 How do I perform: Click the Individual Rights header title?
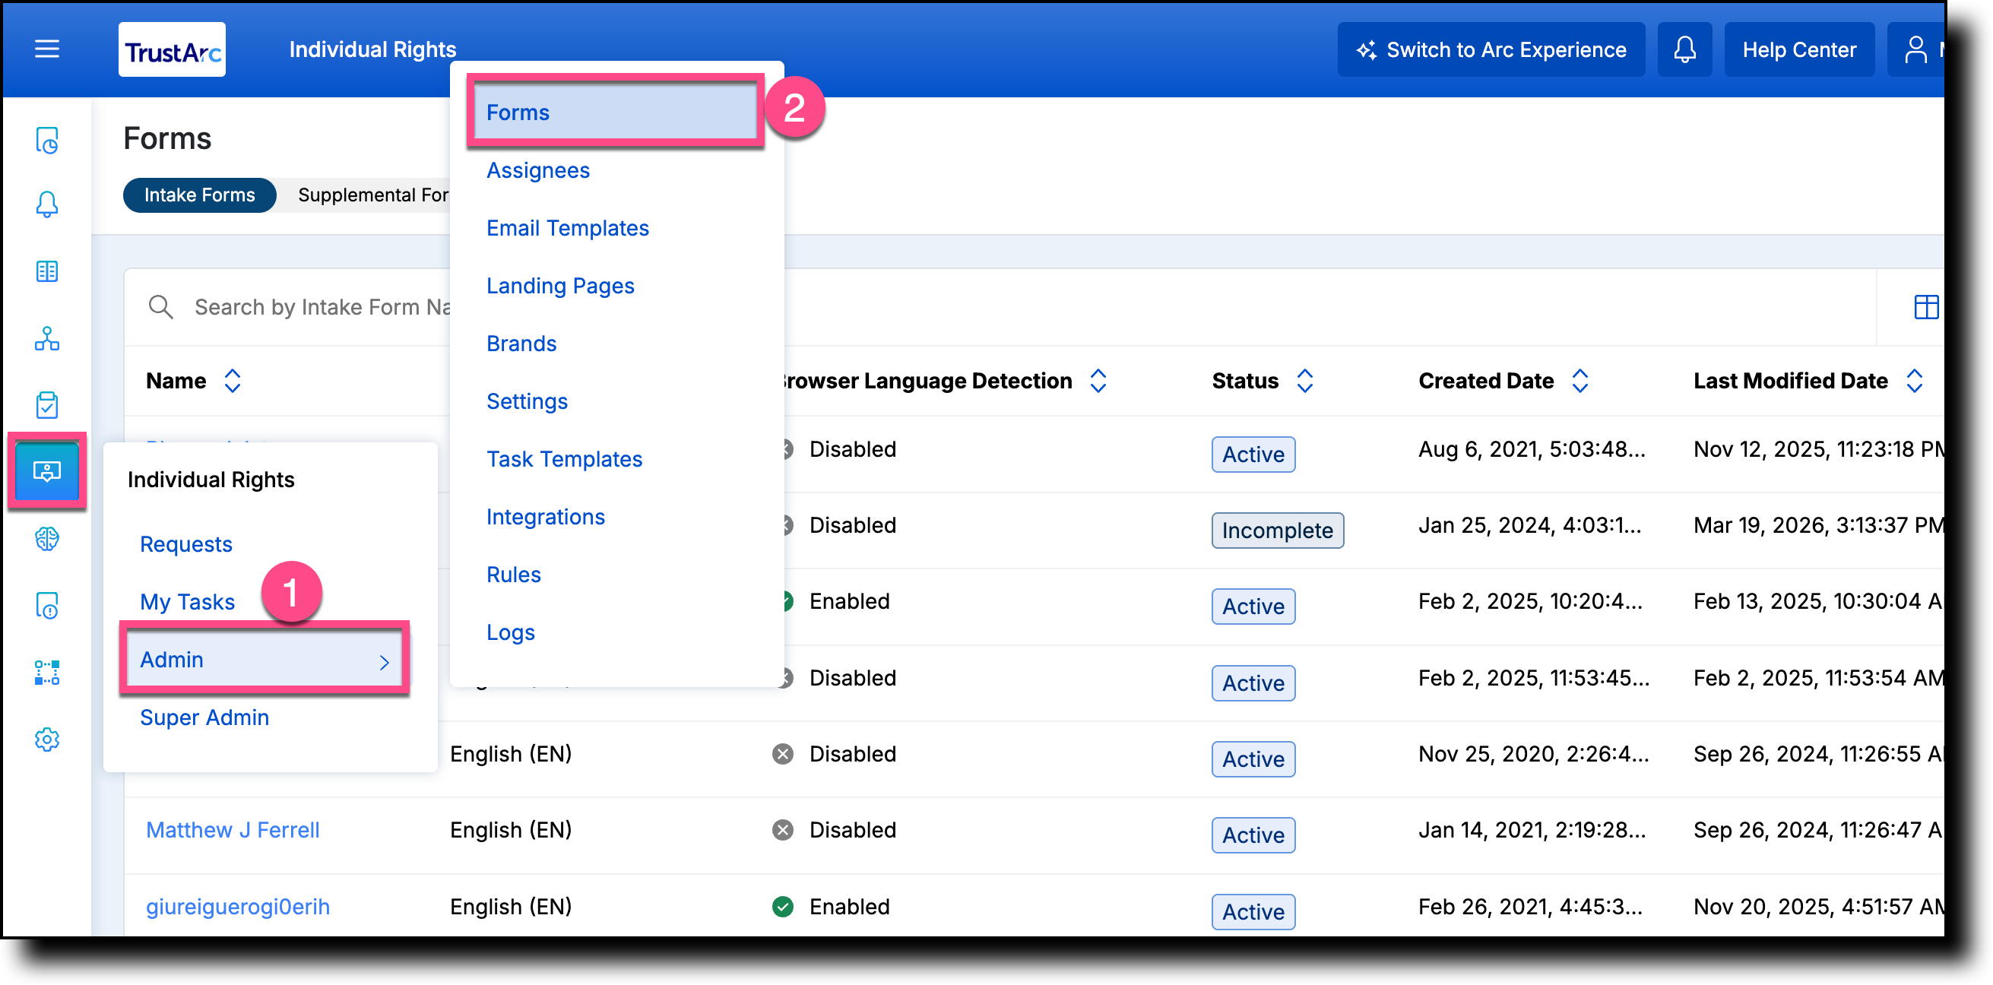(x=372, y=49)
